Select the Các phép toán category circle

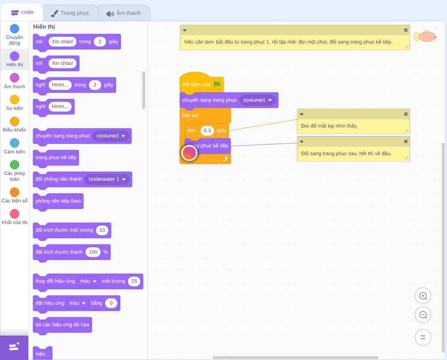coord(15,165)
